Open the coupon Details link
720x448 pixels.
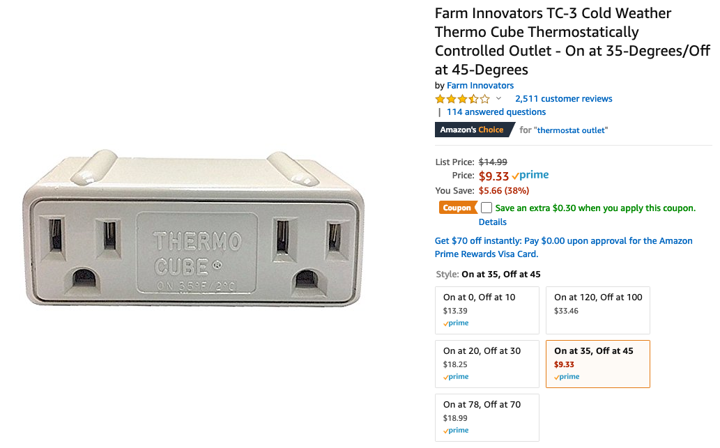[493, 222]
